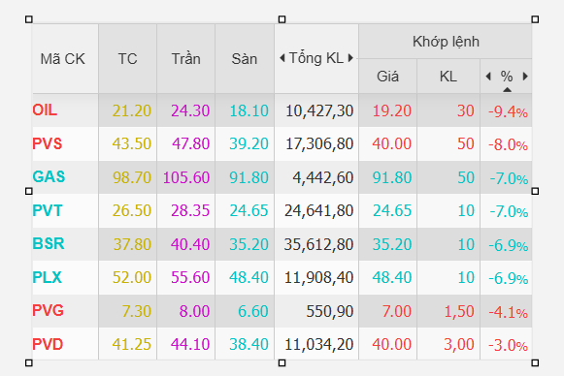Select PVS reference price 43.50

(132, 143)
